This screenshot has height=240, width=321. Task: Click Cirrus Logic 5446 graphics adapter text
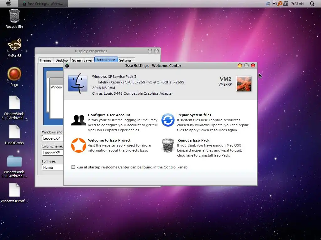[x=133, y=93]
